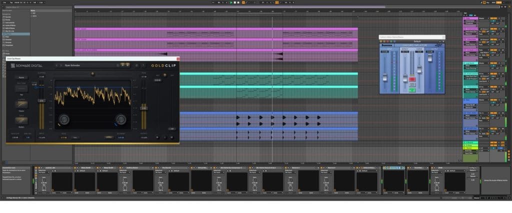This screenshot has width=512, height=213.
Task: Click the M monitor button in Gold Clip
Action: click(x=157, y=137)
